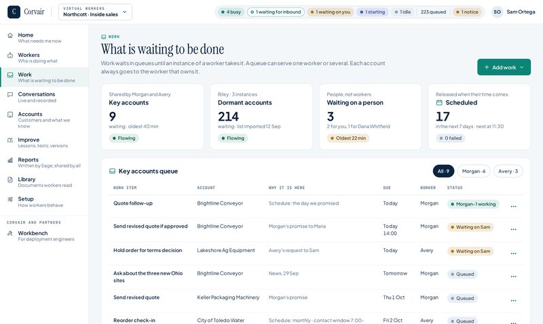Select Ask about the three new Ohio sites

[148, 277]
